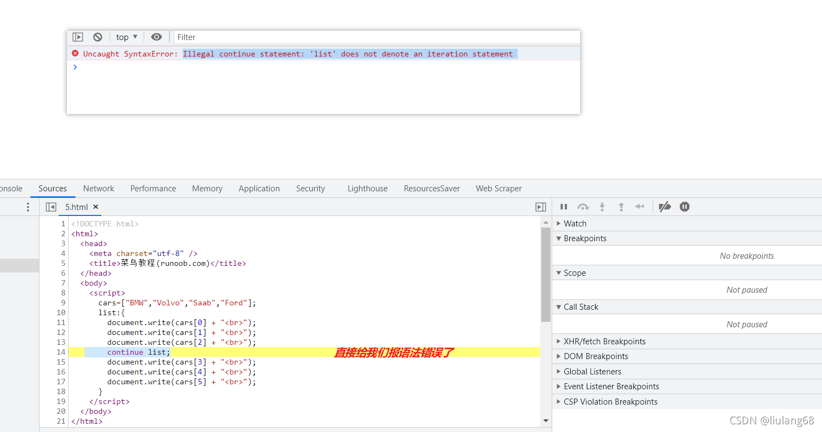
Task: Open live expression eye icon
Action: tap(156, 37)
